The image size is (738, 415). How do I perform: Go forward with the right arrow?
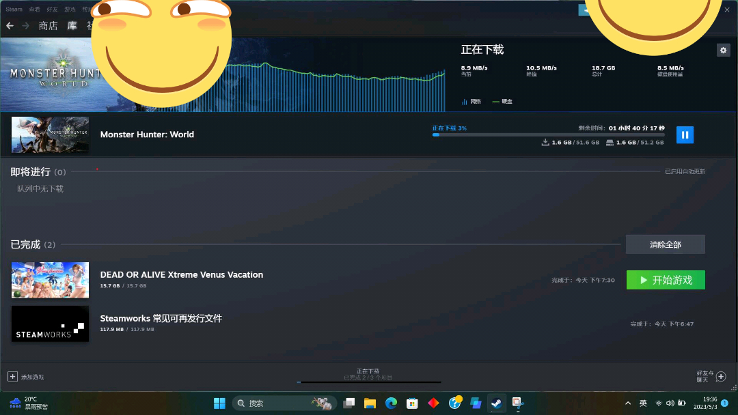coord(26,26)
